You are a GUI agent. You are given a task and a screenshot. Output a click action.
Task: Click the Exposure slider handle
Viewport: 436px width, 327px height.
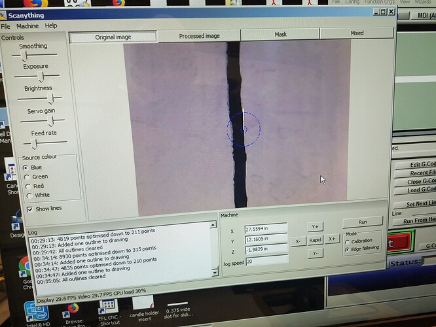(41, 77)
